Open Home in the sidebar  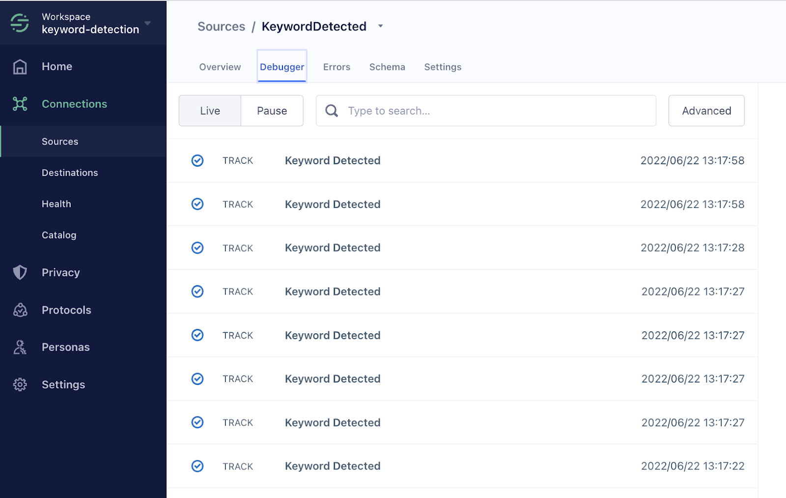57,66
